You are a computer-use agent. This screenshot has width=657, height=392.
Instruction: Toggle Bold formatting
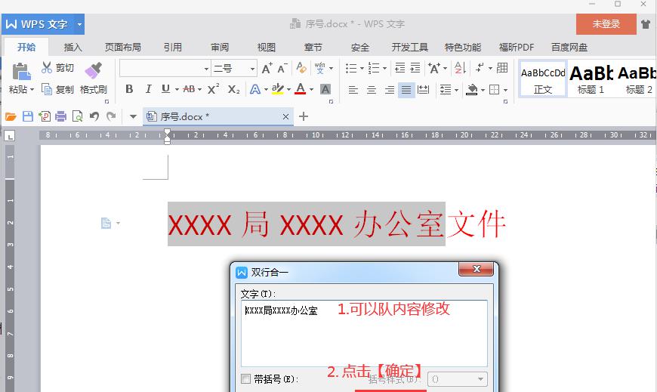coord(129,89)
